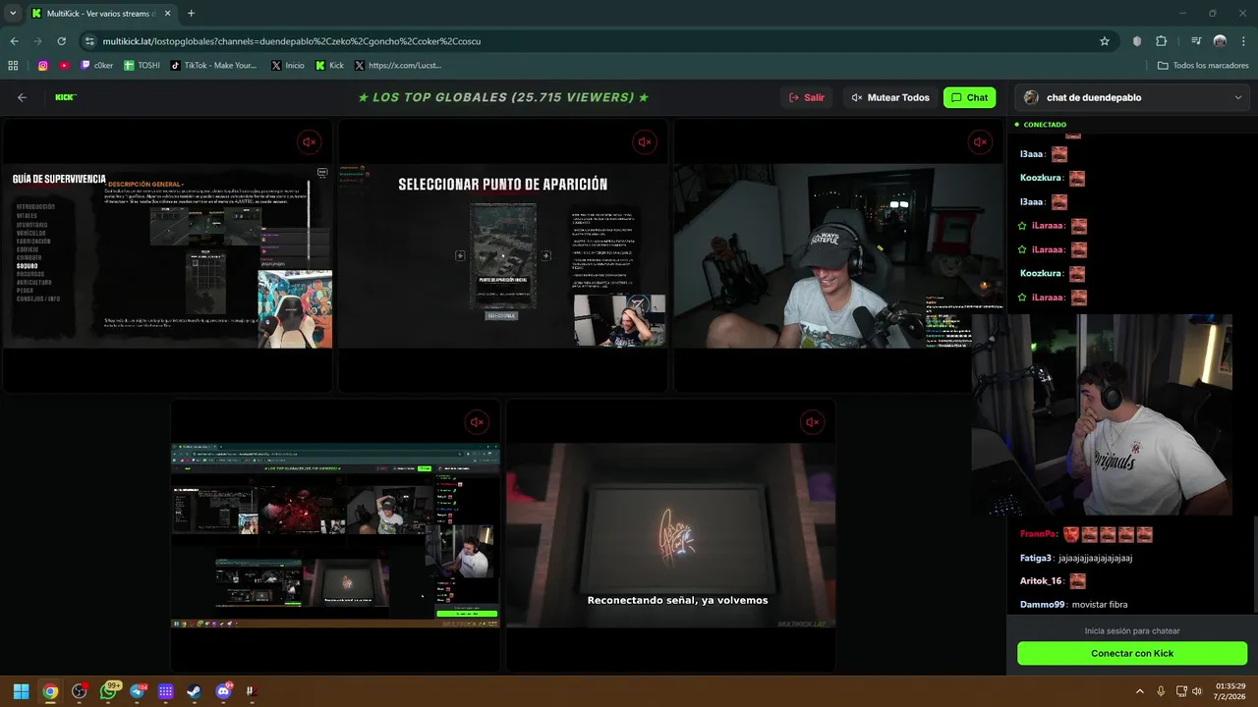This screenshot has height=707, width=1258.
Task: Click the floating webcam video over chat
Action: coord(1102,414)
